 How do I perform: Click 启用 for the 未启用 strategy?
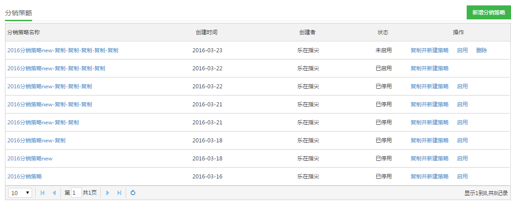pyautogui.click(x=462, y=50)
